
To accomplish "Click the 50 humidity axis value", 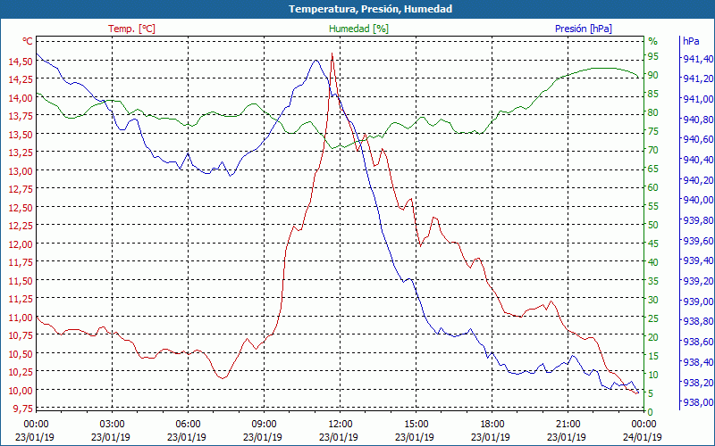I will coord(653,225).
